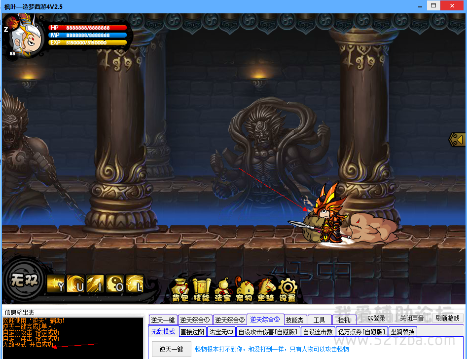The height and width of the screenshot is (359, 467).
Task: Open the 宠物 pet icon
Action: click(x=244, y=290)
